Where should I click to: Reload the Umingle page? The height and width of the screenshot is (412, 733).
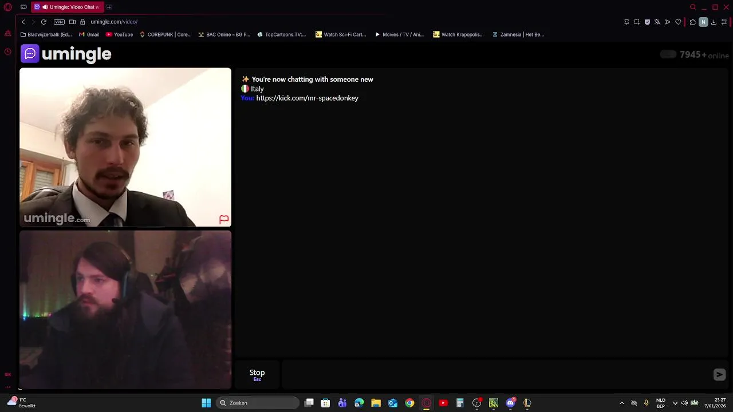[44, 22]
